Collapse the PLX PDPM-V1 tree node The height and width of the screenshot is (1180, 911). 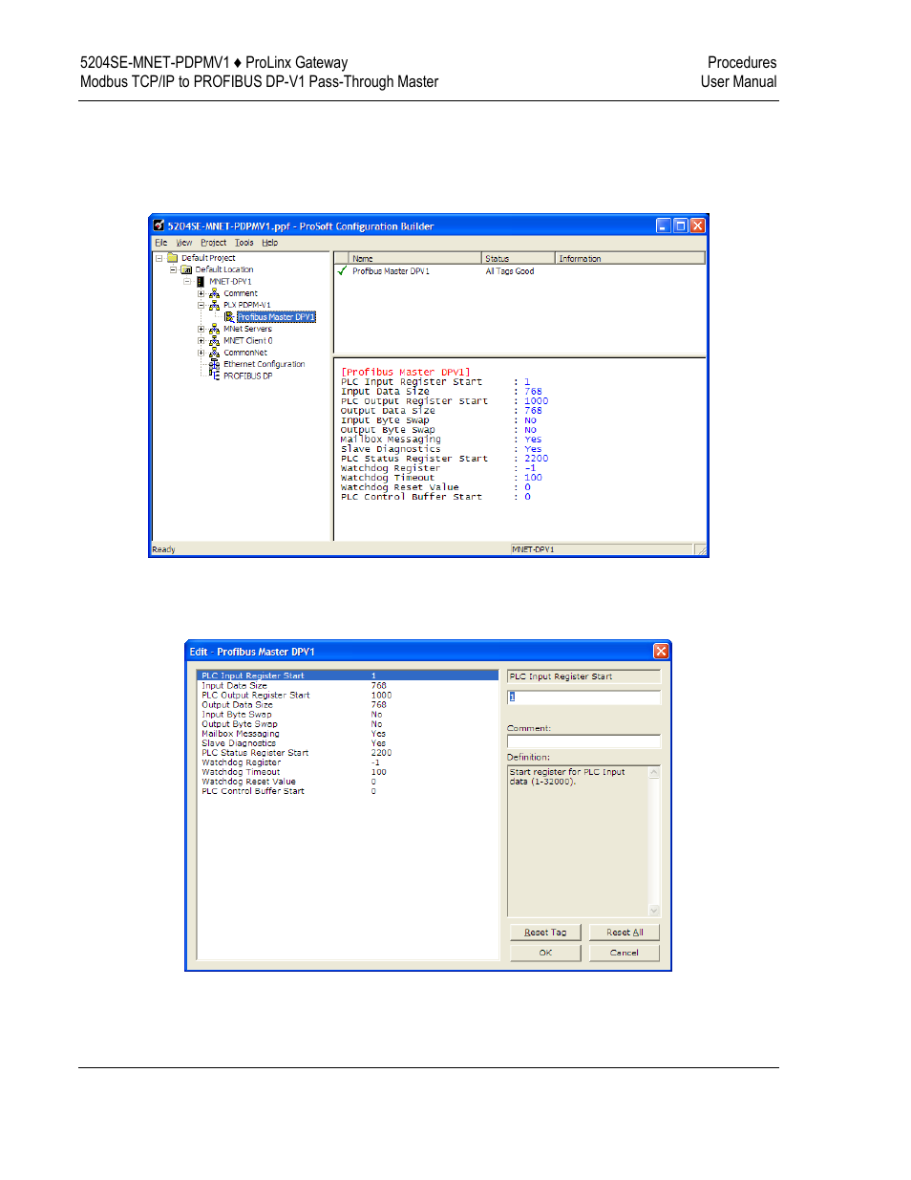[x=201, y=306]
